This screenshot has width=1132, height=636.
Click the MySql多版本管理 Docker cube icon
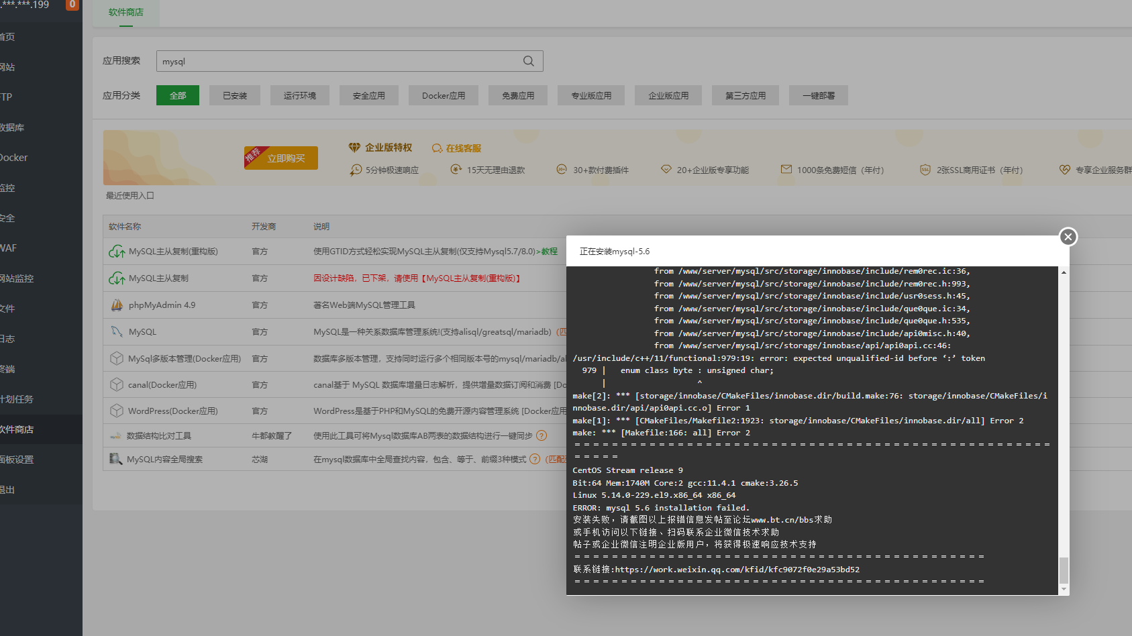click(117, 358)
